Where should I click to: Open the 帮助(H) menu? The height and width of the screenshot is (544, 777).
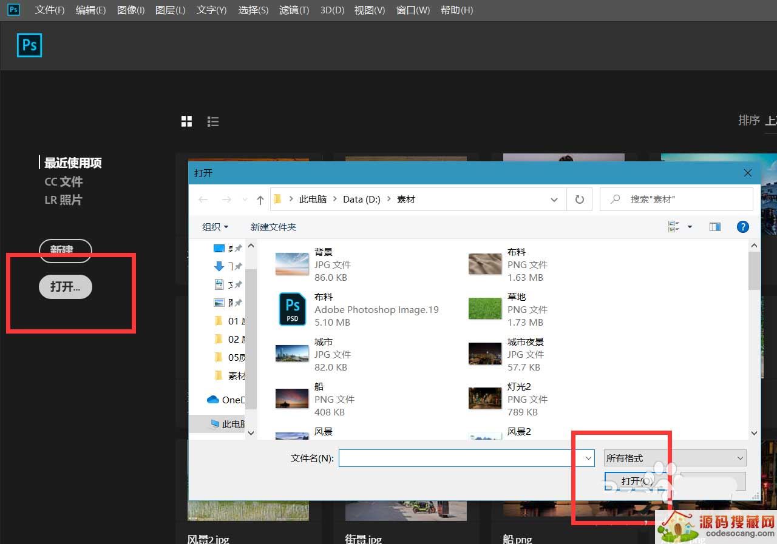tap(456, 10)
